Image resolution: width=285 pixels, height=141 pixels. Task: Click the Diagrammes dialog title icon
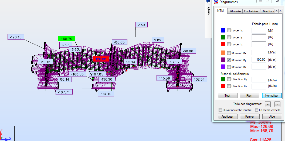point(216,2)
